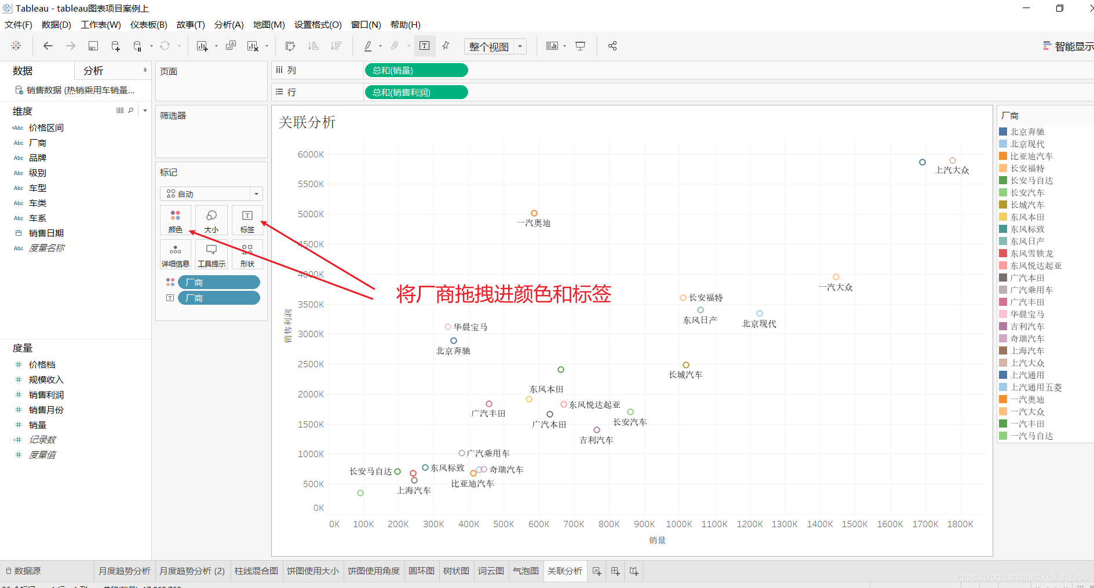Click the sort descending icon

point(336,46)
